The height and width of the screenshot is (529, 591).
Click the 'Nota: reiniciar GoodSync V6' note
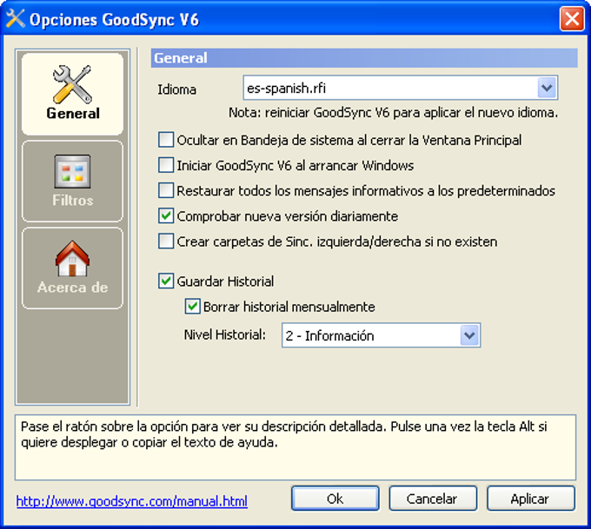pos(393,113)
